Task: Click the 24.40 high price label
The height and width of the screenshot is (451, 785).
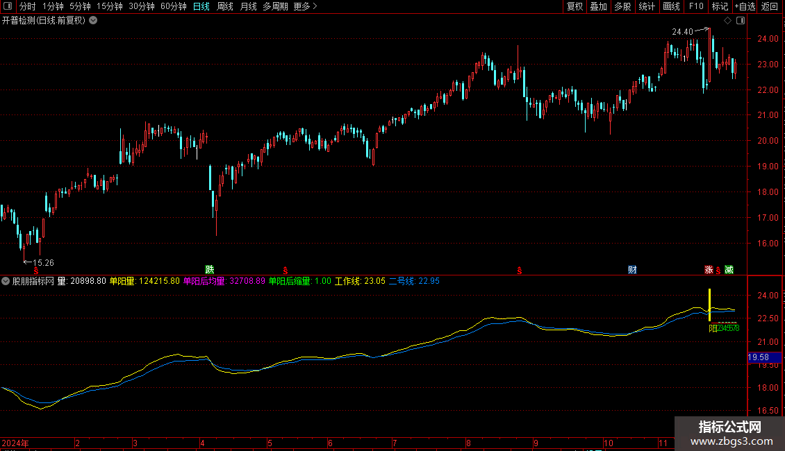Action: click(x=682, y=31)
